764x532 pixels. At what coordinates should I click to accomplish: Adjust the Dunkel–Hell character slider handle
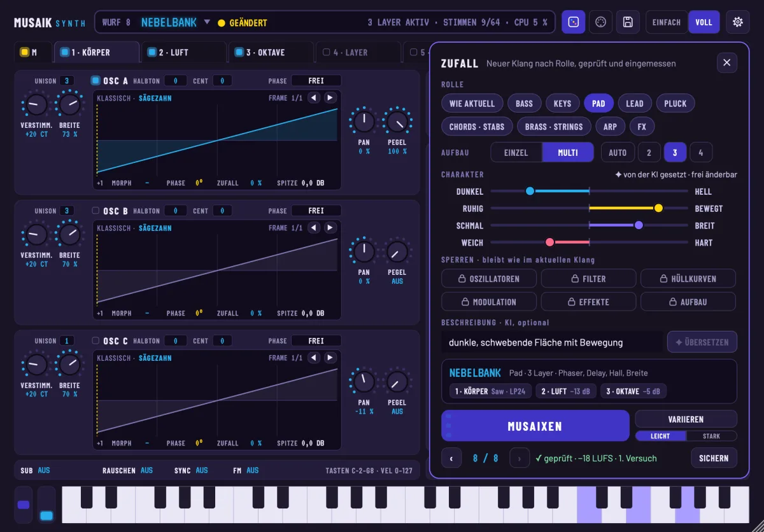pos(530,191)
